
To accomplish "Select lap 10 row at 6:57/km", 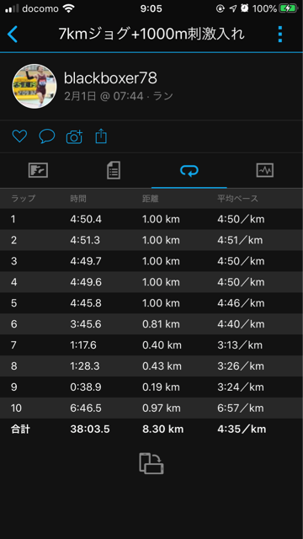I will tap(151, 408).
